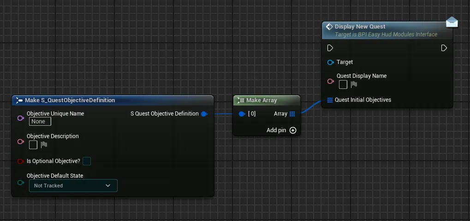The height and width of the screenshot is (221, 470).
Task: Click the Target object pin
Action: [331, 62]
